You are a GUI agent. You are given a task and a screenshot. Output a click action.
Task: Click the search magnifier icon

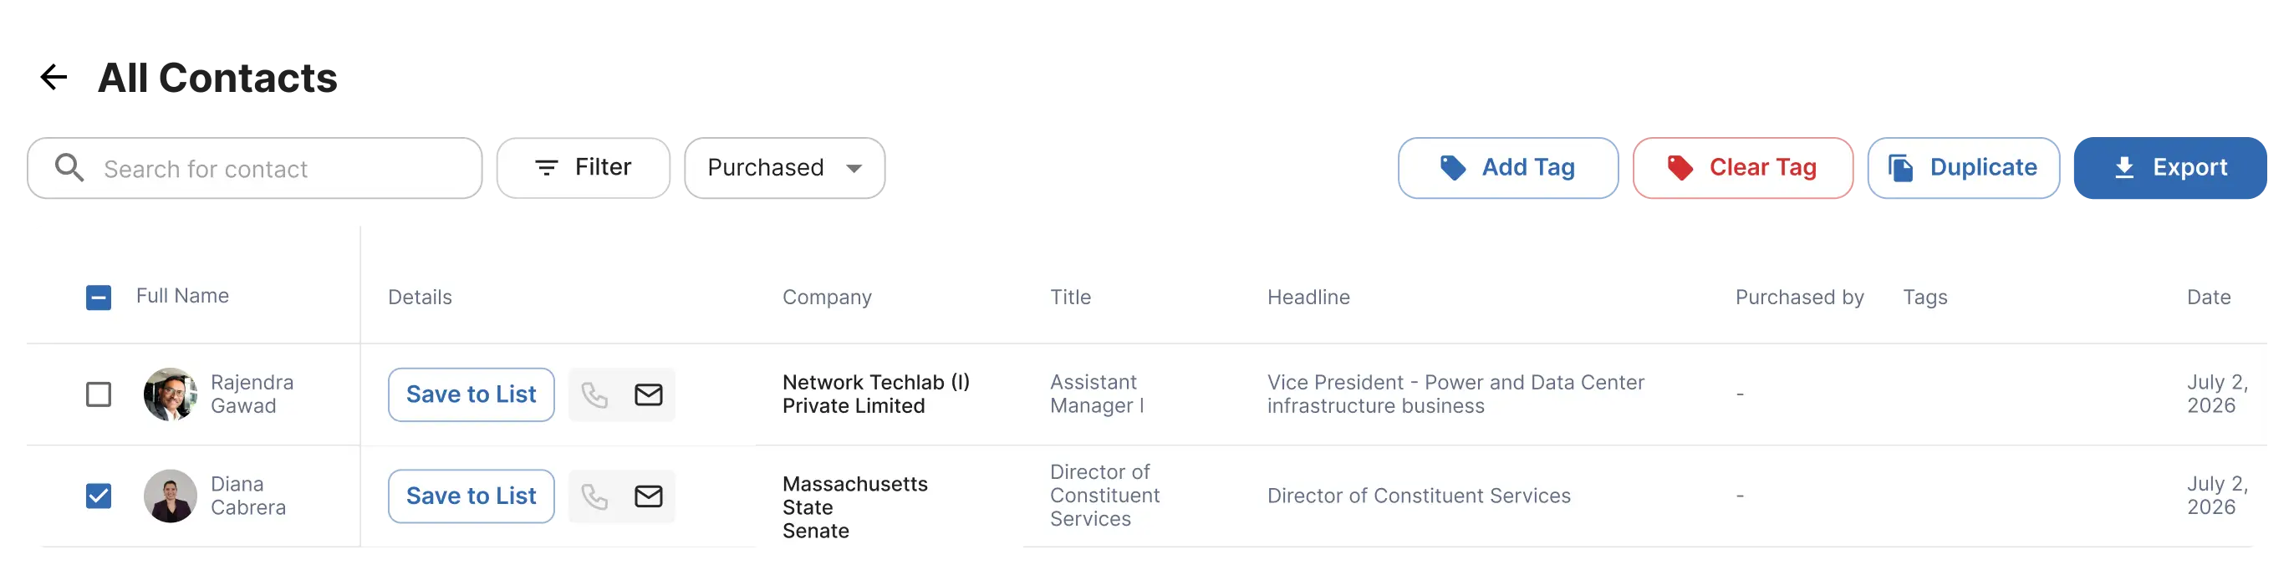coord(69,167)
